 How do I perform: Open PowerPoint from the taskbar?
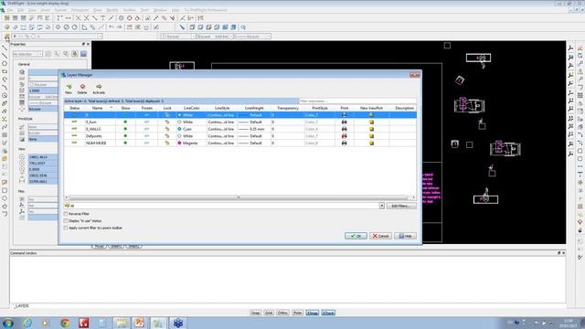pyautogui.click(x=139, y=323)
